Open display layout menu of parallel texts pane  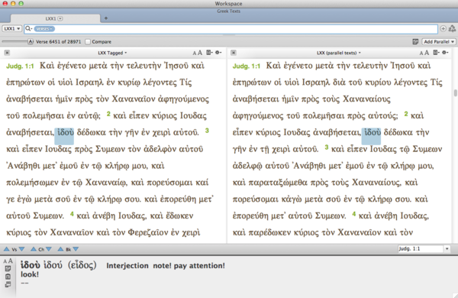(x=436, y=53)
